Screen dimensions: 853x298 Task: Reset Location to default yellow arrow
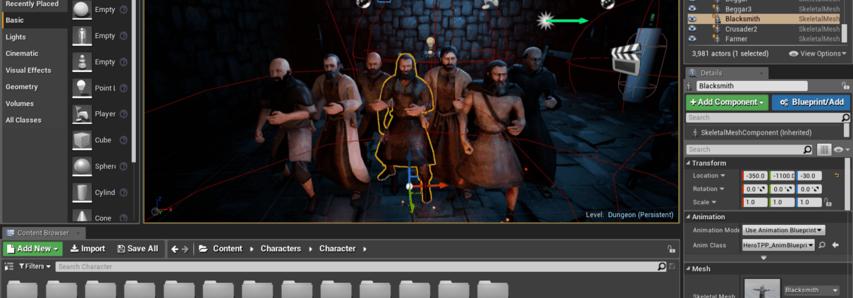tap(837, 175)
